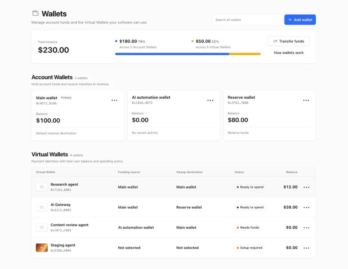This screenshot has height=269, width=348.
Task: Click the $80.00 Reserve wallet balance
Action: pos(238,120)
